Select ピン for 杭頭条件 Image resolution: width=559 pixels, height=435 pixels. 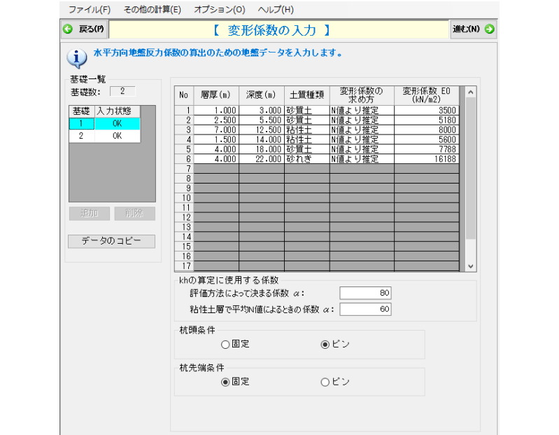pos(325,345)
